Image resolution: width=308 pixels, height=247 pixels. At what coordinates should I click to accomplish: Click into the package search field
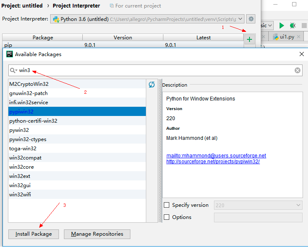(x=155, y=70)
